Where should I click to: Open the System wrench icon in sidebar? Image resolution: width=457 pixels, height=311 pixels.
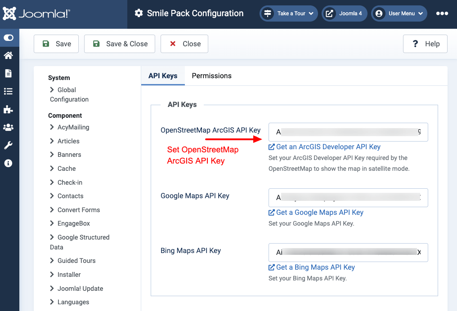8,145
